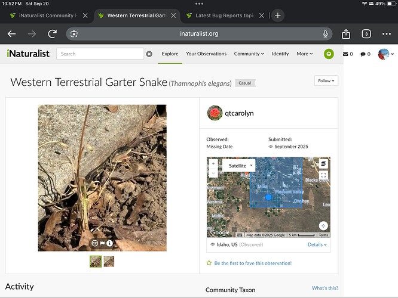Flag the photo with flag icon
This screenshot has width=398, height=298.
pyautogui.click(x=102, y=243)
